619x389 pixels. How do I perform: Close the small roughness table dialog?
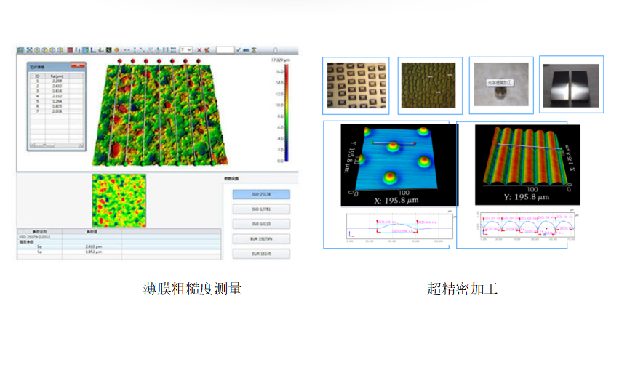point(78,66)
